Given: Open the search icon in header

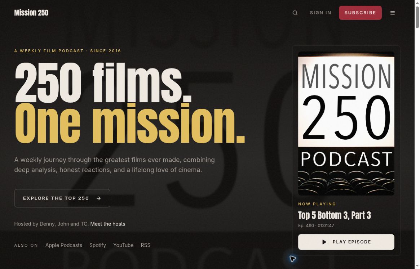Looking at the screenshot, I should (295, 13).
